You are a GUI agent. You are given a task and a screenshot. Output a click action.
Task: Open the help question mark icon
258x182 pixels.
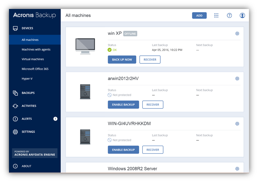pyautogui.click(x=229, y=15)
